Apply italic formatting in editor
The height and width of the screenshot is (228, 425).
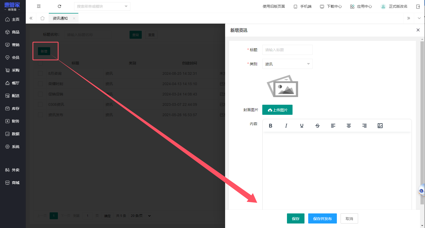(286, 126)
